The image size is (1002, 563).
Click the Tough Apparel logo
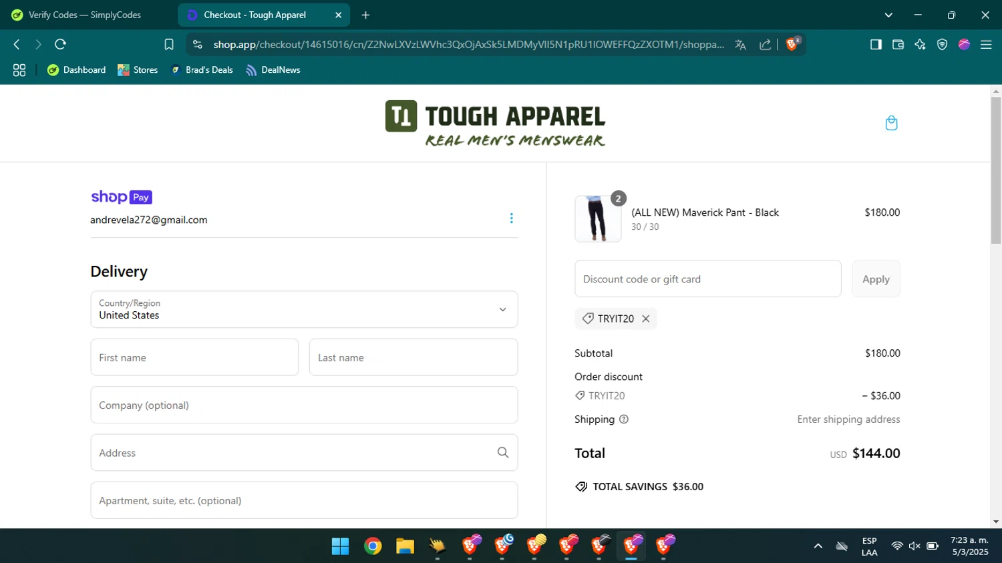pyautogui.click(x=495, y=124)
